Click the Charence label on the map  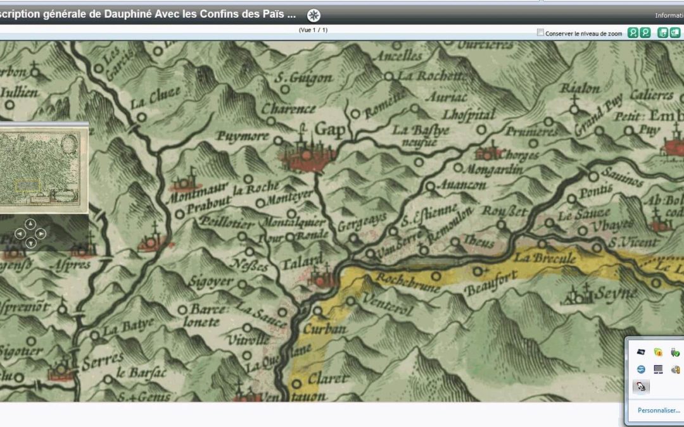288,109
